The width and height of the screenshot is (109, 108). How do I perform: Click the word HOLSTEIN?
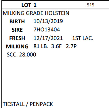point(57,13)
